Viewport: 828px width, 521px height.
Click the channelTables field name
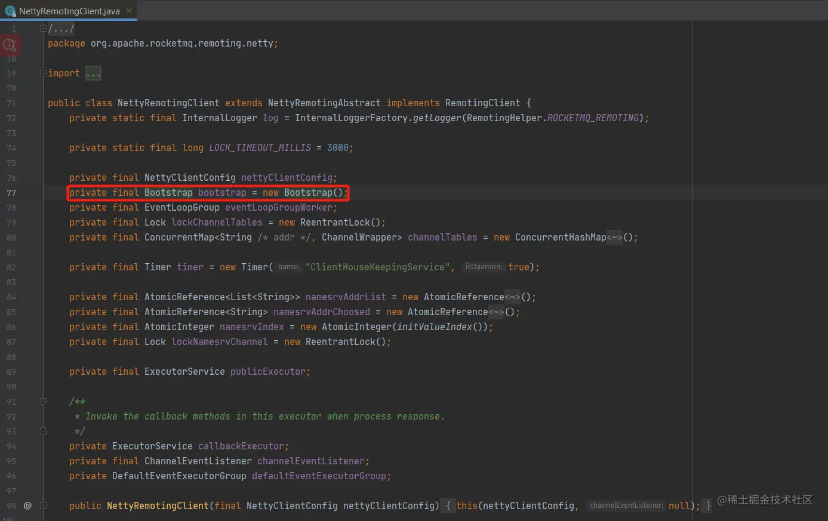[x=442, y=238]
